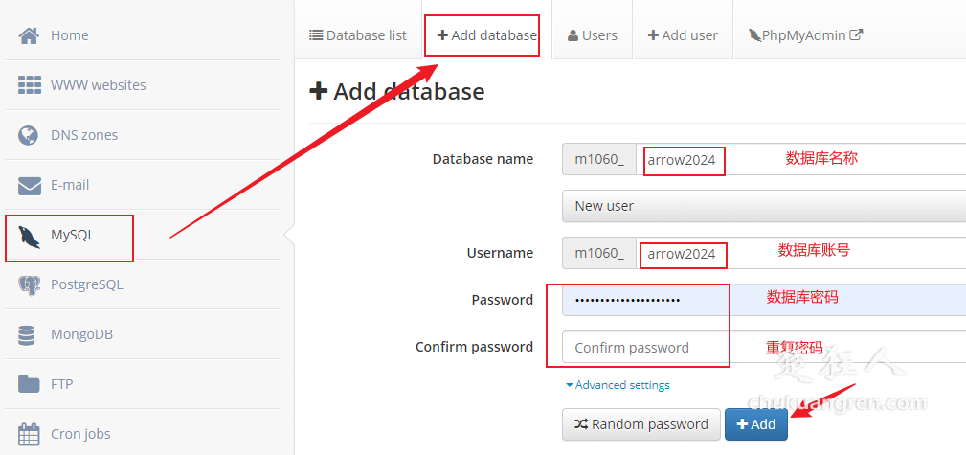Click the MongoDB database stack icon
This screenshot has height=455, width=966.
tap(30, 334)
